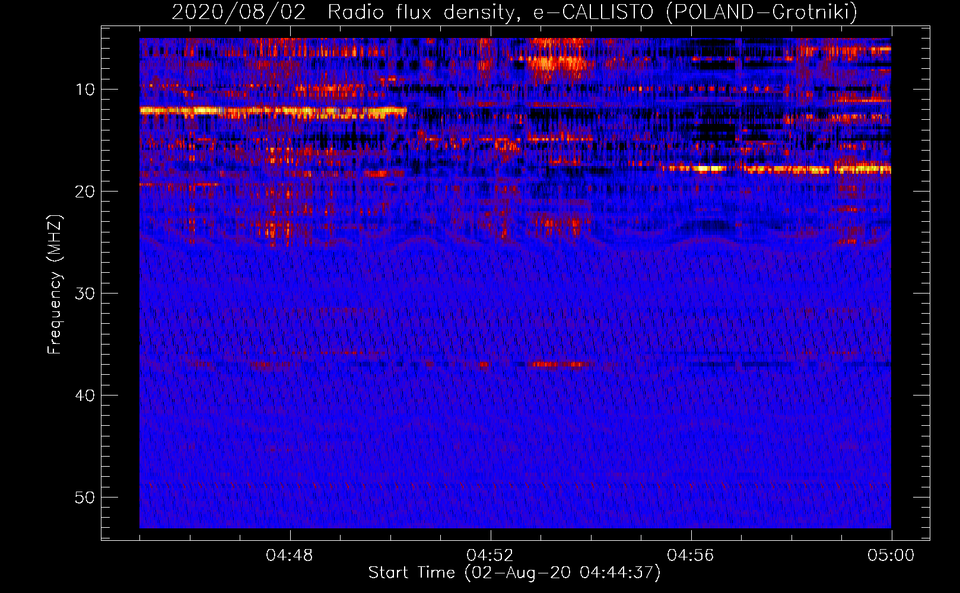
Task: Click the 04:48 time tick label
Action: click(x=290, y=556)
